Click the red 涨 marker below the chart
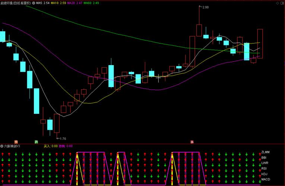The width and height of the screenshot is (285, 186). 192,142
